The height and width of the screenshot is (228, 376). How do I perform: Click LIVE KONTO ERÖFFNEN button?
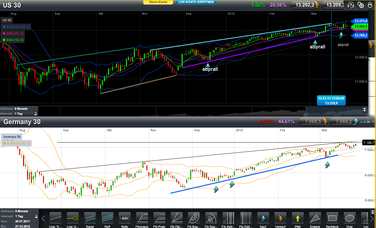click(196, 2)
